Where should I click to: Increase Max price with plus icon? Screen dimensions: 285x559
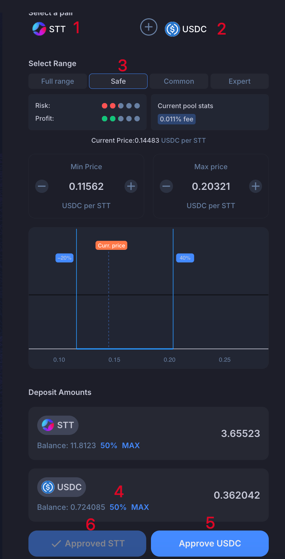pyautogui.click(x=256, y=186)
